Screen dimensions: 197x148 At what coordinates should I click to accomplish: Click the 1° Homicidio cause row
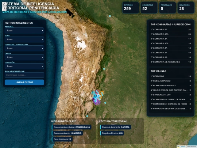pyautogui.click(x=170, y=76)
